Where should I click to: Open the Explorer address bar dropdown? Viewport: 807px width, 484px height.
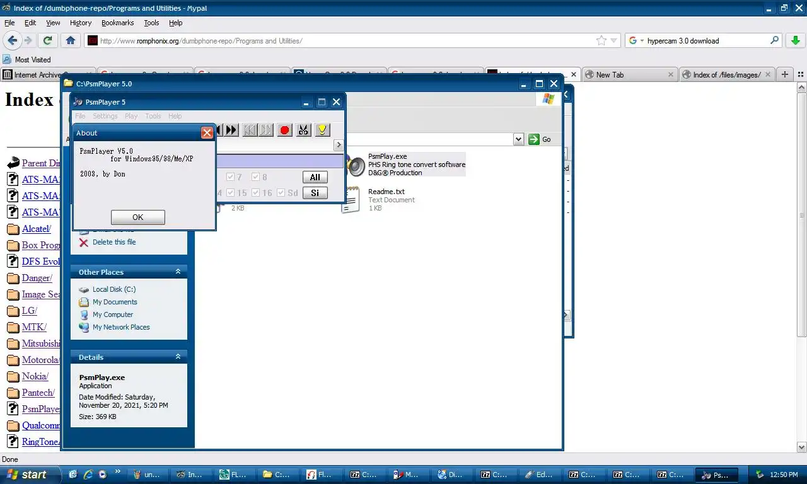[x=519, y=139]
